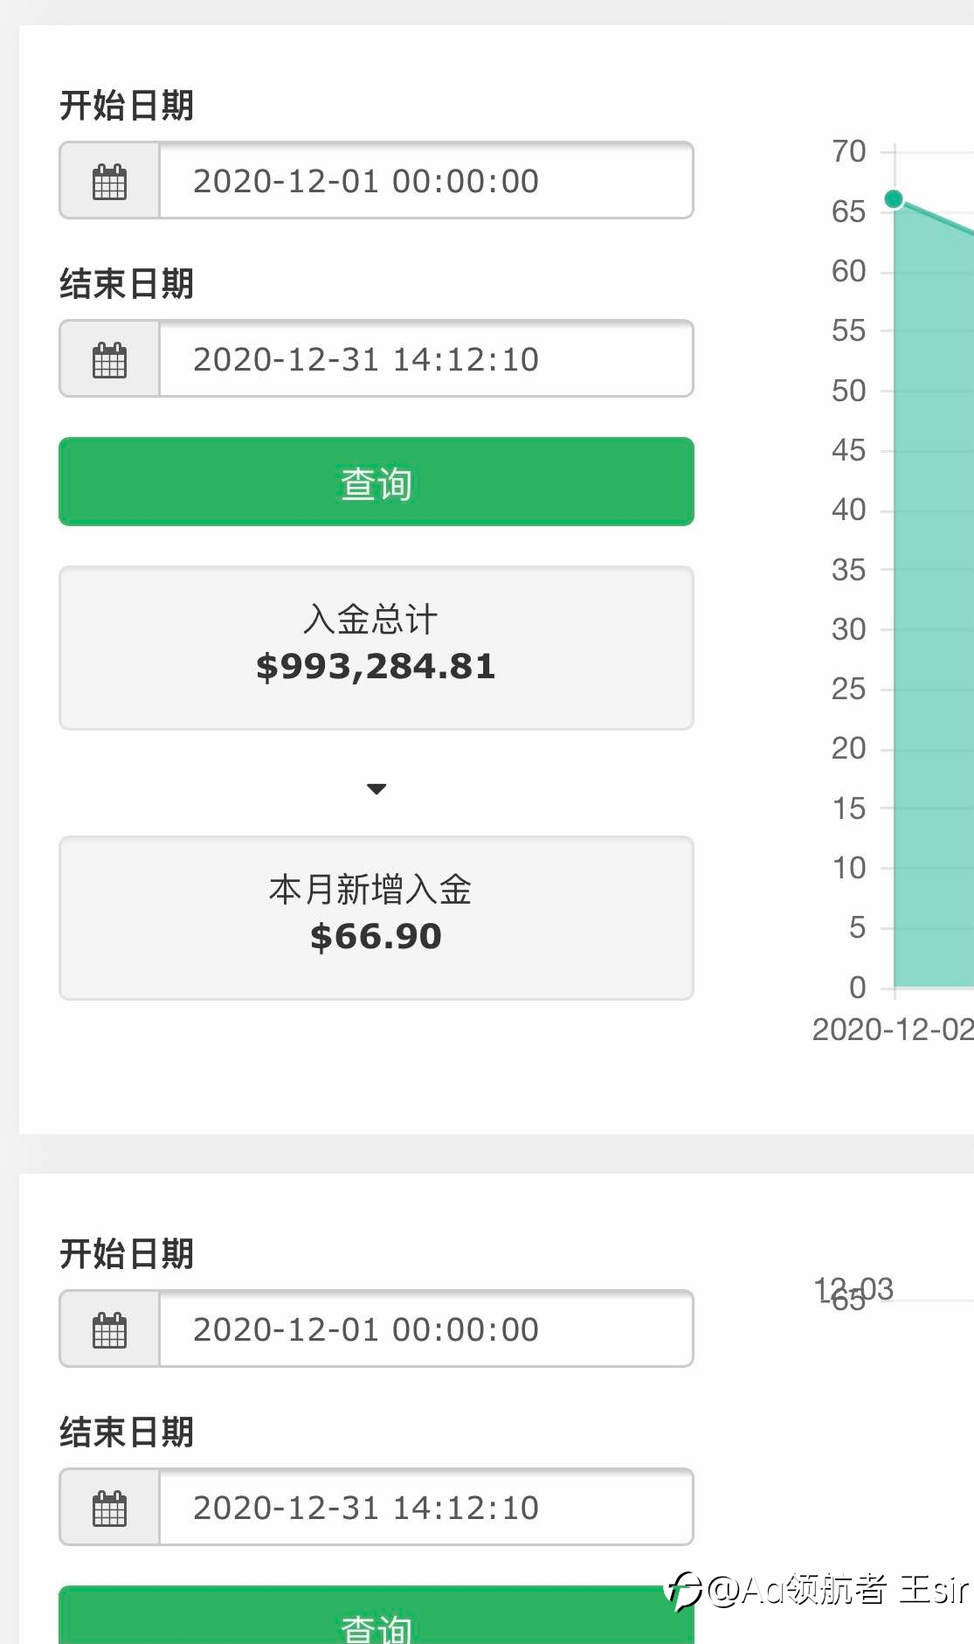The width and height of the screenshot is (974, 1644).
Task: Focus the first end date field 2020-12-31 14:12:10
Action: tap(426, 359)
